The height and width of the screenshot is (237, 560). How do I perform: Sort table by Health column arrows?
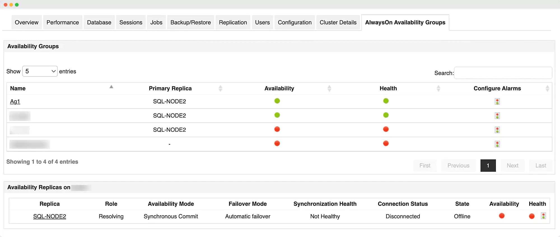click(438, 89)
